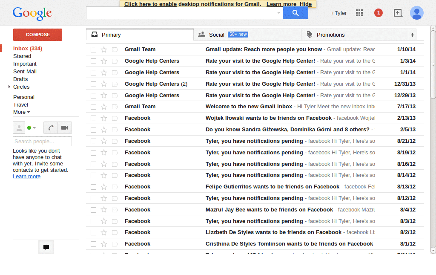Click the chat profile picture icon
Image resolution: width=436 pixels, height=275 pixels.
19,128
